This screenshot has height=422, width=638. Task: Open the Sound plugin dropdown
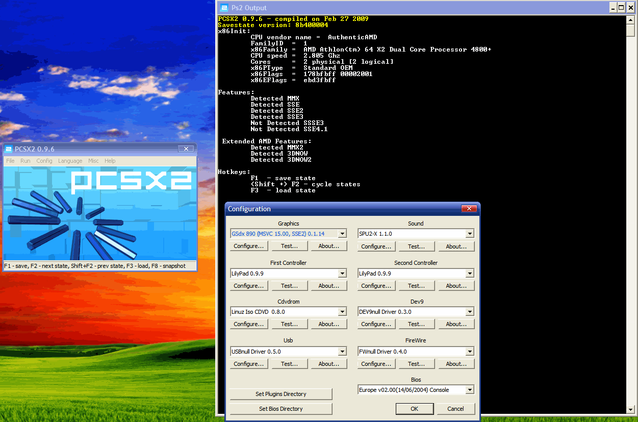(x=470, y=234)
